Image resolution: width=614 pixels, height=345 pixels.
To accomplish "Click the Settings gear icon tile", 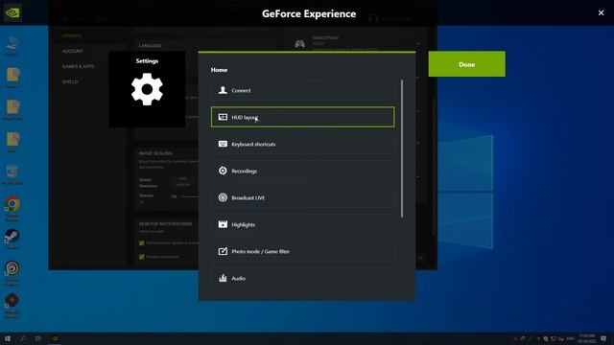I will [147, 89].
